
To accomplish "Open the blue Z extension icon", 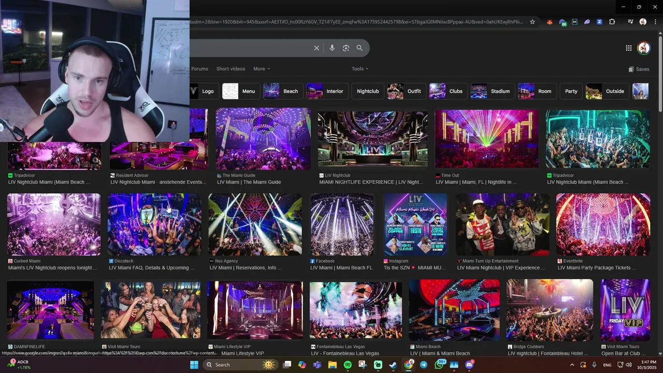I will (x=599, y=22).
